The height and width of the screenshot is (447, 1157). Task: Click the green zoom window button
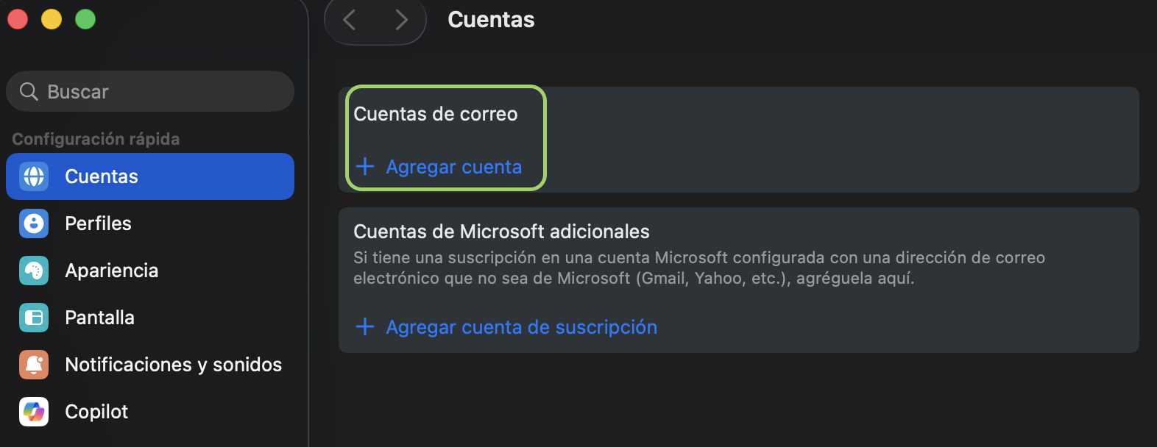(x=85, y=19)
